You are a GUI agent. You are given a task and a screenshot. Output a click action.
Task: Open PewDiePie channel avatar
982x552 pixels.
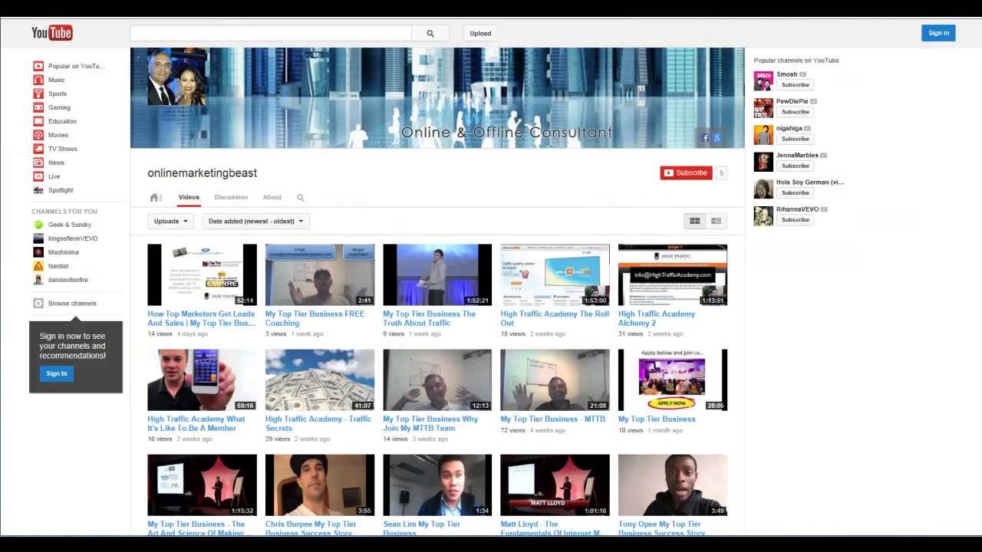tap(763, 107)
